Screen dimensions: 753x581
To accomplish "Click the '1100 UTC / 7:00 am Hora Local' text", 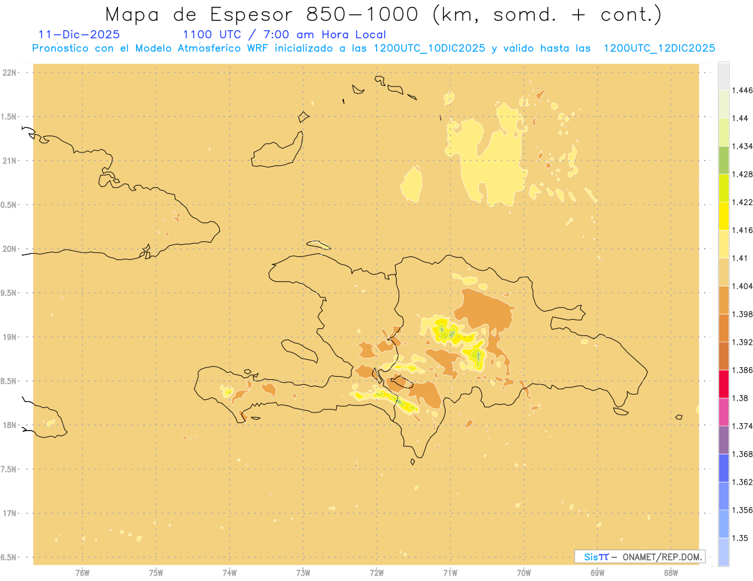I will (284, 34).
